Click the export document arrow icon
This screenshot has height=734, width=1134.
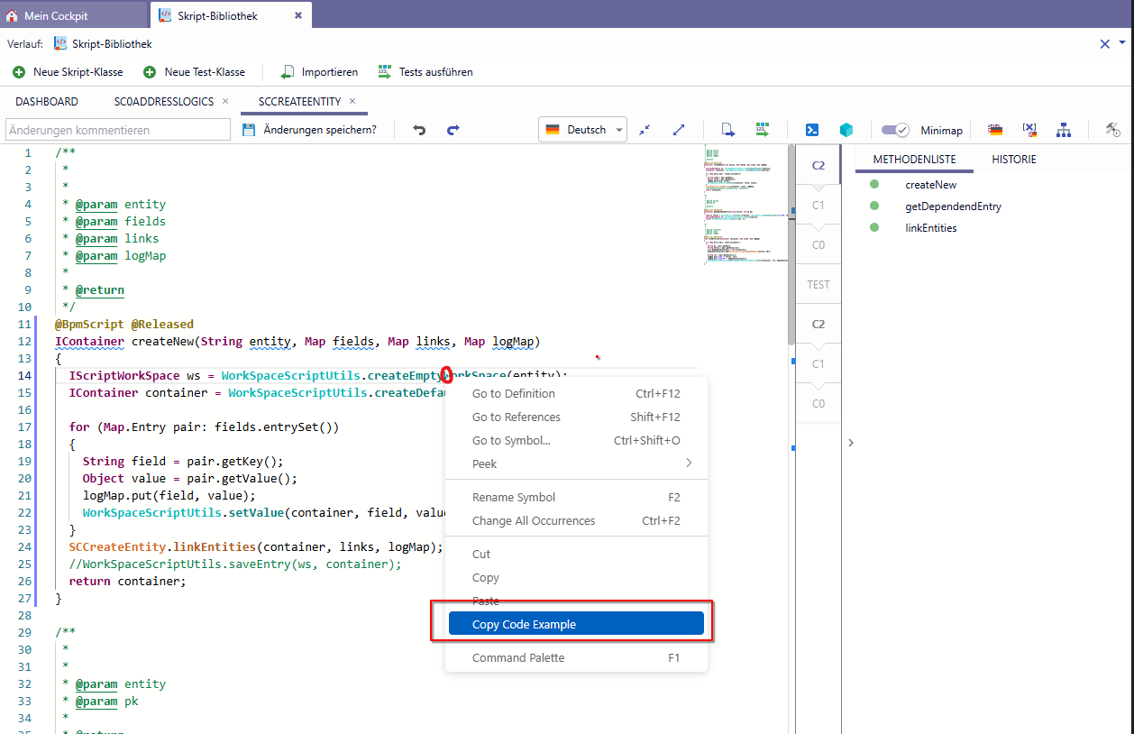(728, 130)
